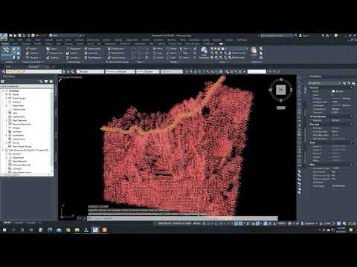Viewport: 357px width, 267px height.
Task: Collapse the Drawing1 root node
Action: click(3, 90)
